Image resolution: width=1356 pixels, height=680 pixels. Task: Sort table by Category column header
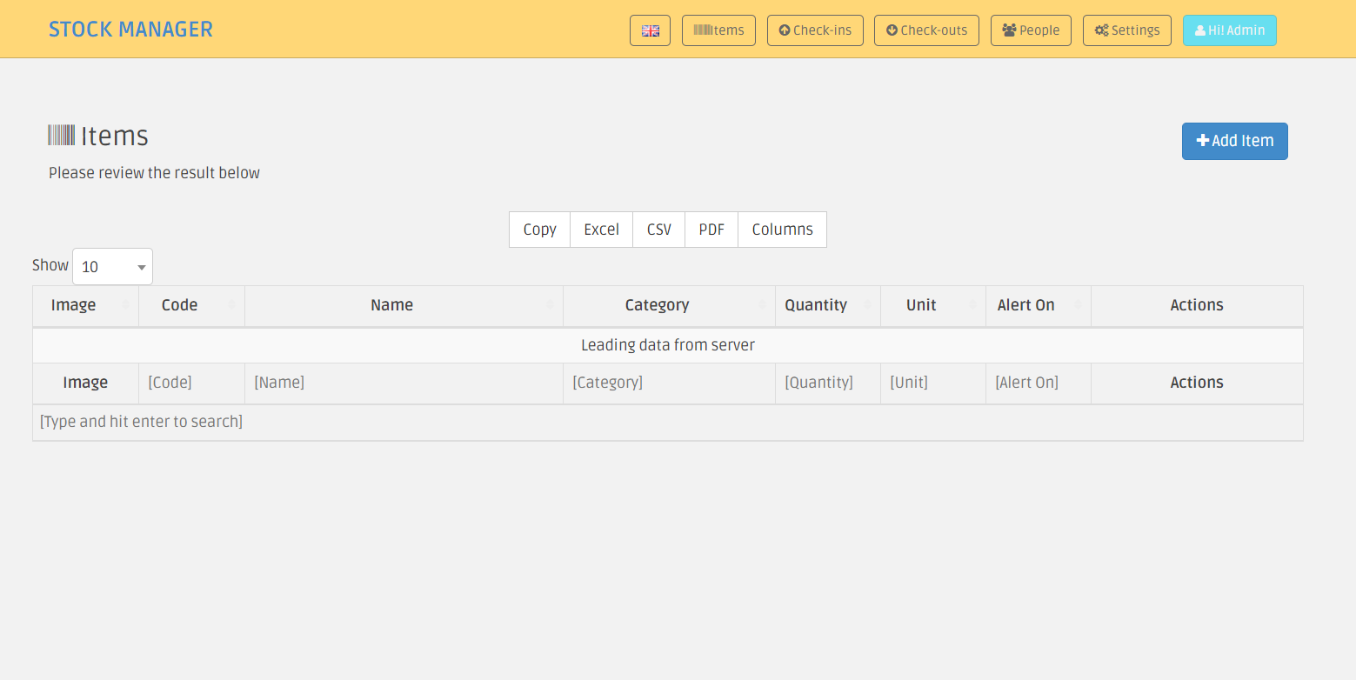[669, 306]
